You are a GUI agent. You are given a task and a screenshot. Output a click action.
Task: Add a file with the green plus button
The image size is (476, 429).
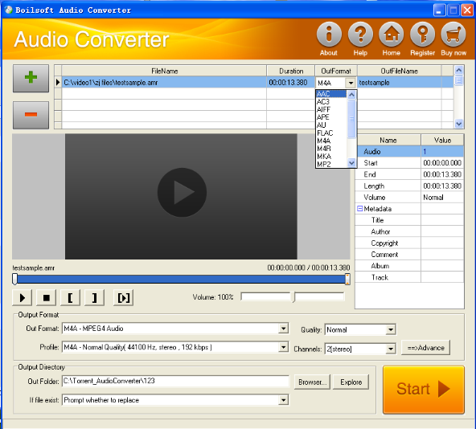(x=31, y=78)
